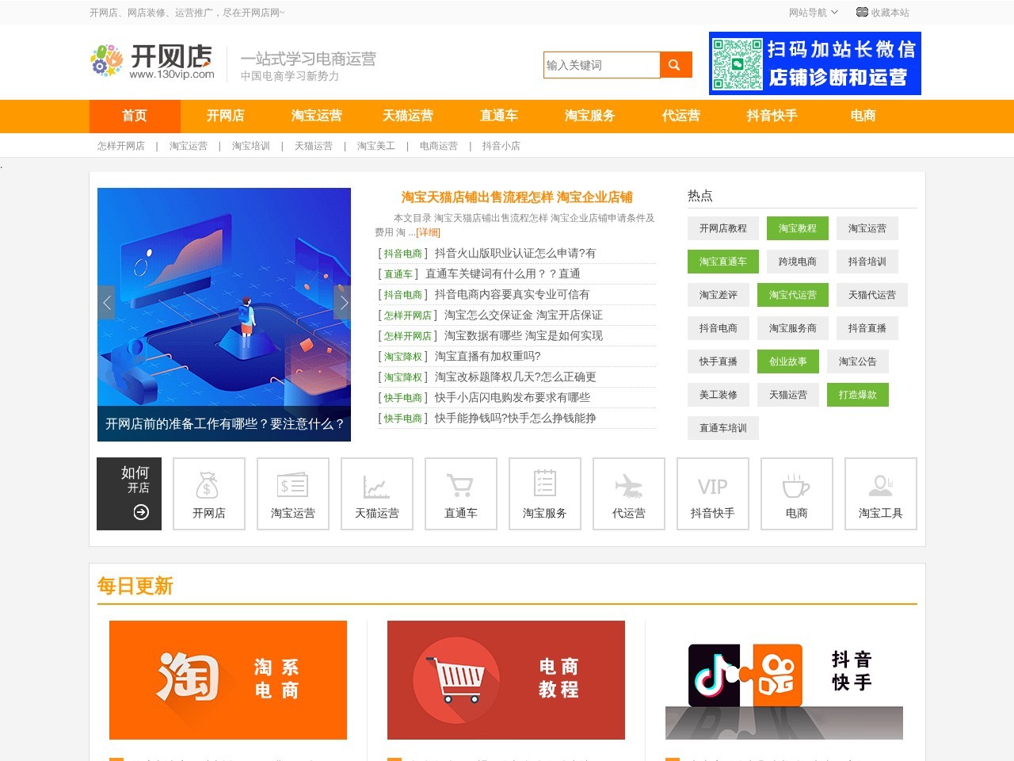Open the 淘系电商 orange banner

click(x=228, y=680)
